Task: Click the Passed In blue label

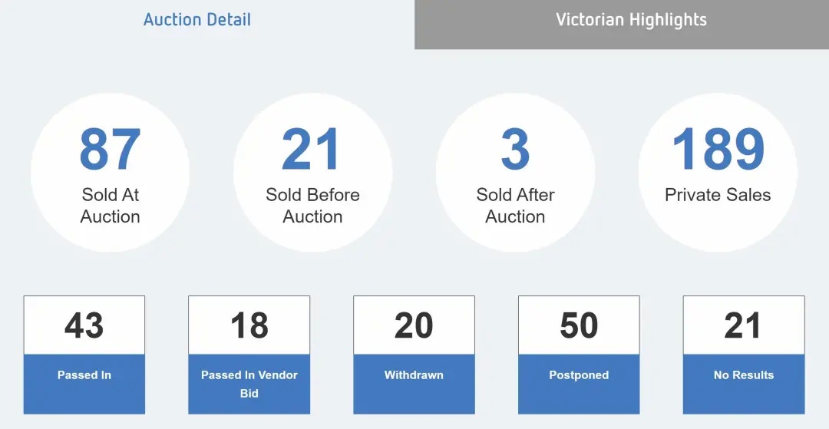Action: point(84,384)
